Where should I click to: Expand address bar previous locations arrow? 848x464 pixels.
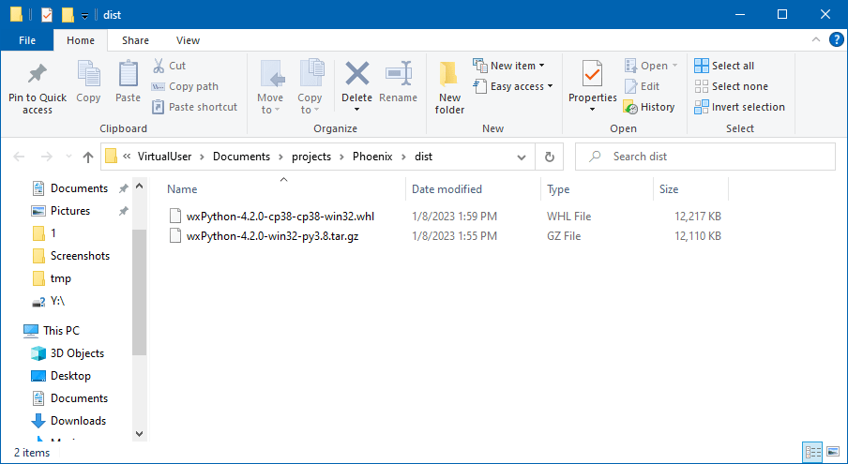(x=522, y=157)
